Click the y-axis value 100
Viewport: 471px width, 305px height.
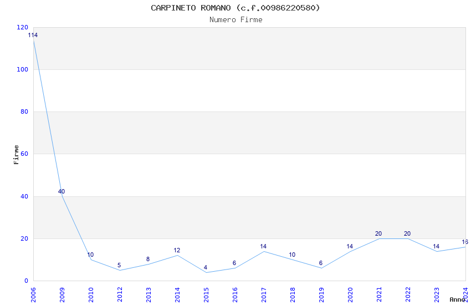(x=23, y=69)
